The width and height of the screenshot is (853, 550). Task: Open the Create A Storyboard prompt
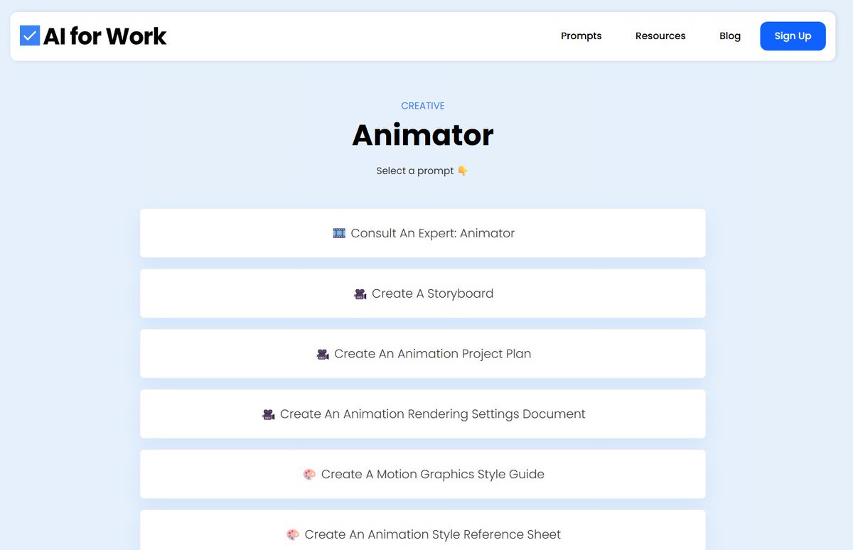point(423,293)
